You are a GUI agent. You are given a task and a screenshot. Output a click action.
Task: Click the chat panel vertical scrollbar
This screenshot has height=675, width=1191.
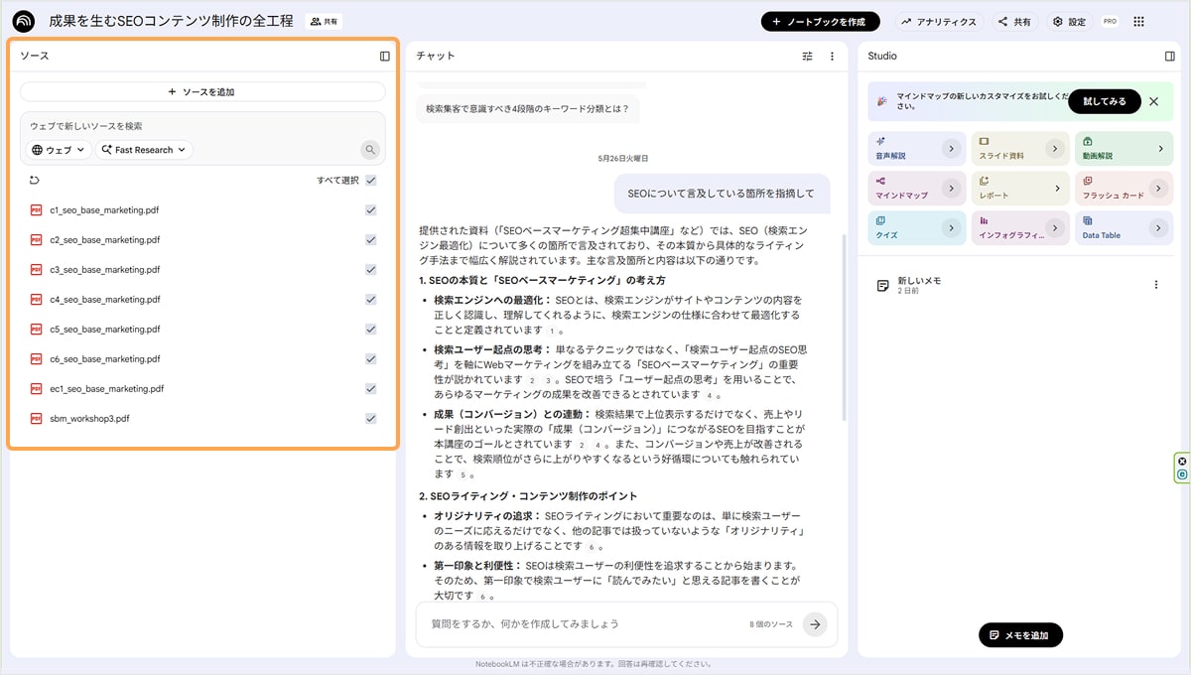point(845,328)
